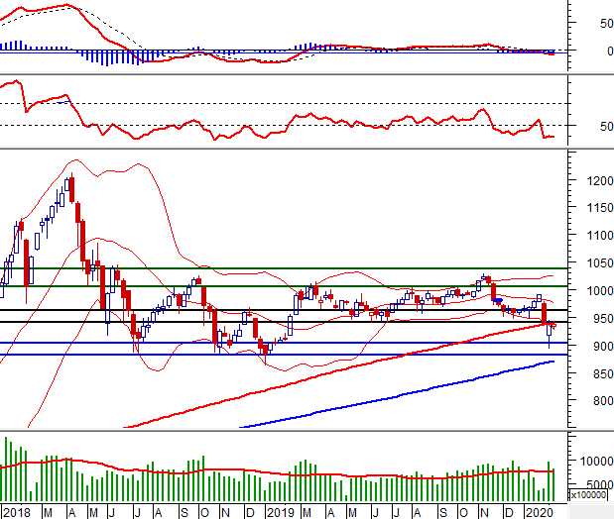The height and width of the screenshot is (519, 614).
Task: Click the 1050 price axis label
Action: [x=599, y=263]
